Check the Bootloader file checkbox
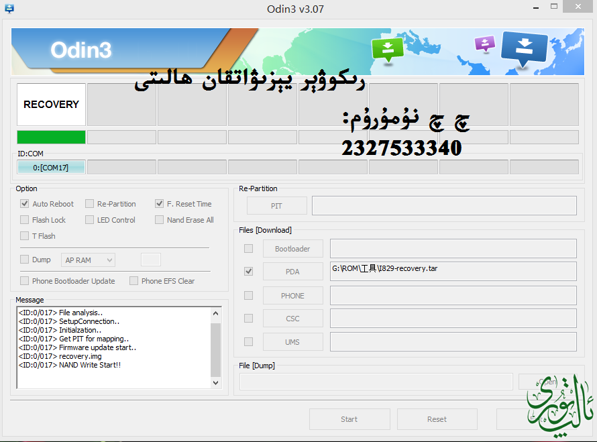597x442 pixels. pyautogui.click(x=248, y=249)
